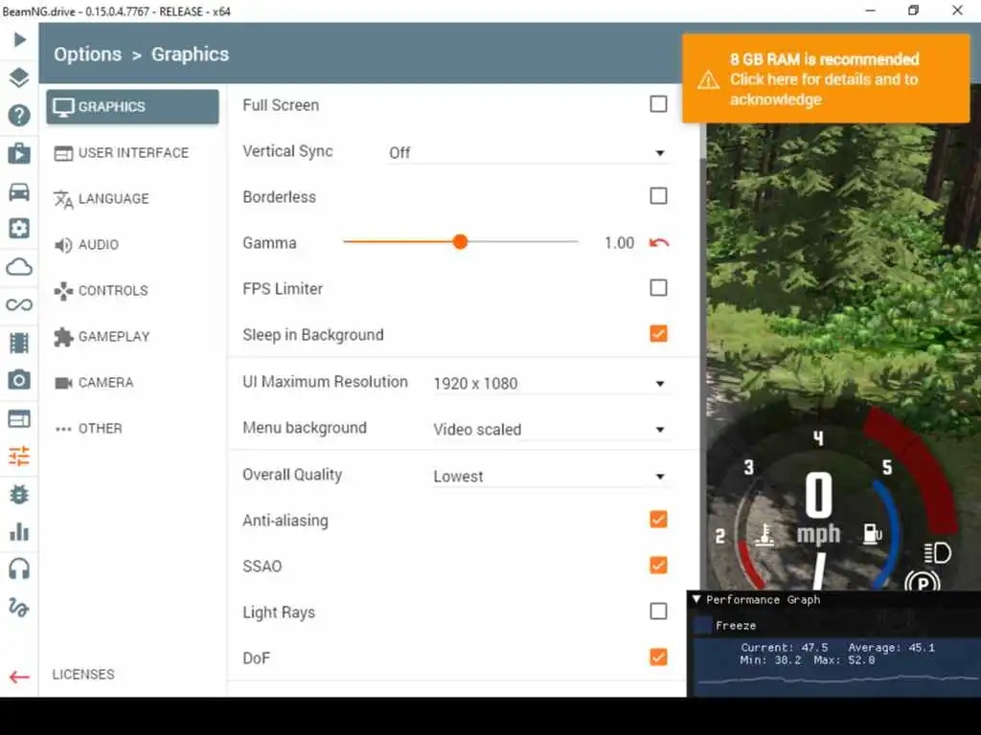
Task: Select the CONTROLS options tab
Action: point(132,291)
